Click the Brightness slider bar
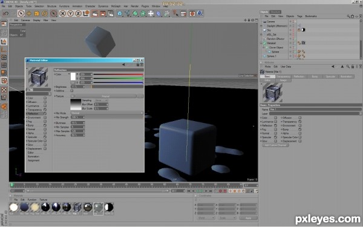The width and height of the screenshot is (363, 227). point(114,87)
